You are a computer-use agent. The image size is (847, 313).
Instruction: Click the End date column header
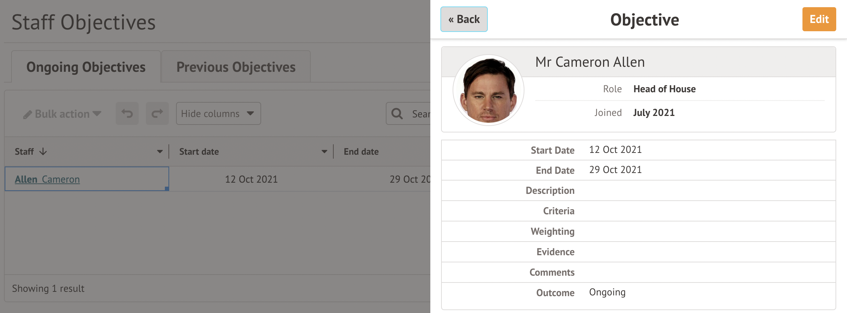361,151
